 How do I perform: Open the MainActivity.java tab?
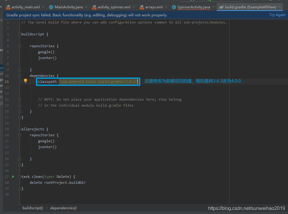69,7
